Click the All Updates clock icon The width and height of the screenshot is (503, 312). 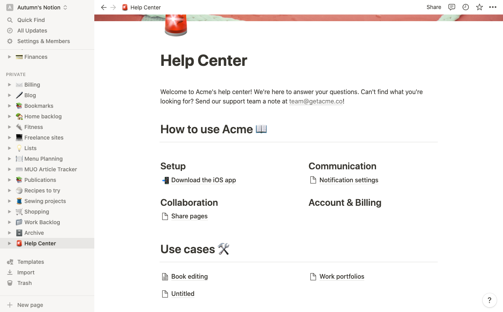coord(10,31)
